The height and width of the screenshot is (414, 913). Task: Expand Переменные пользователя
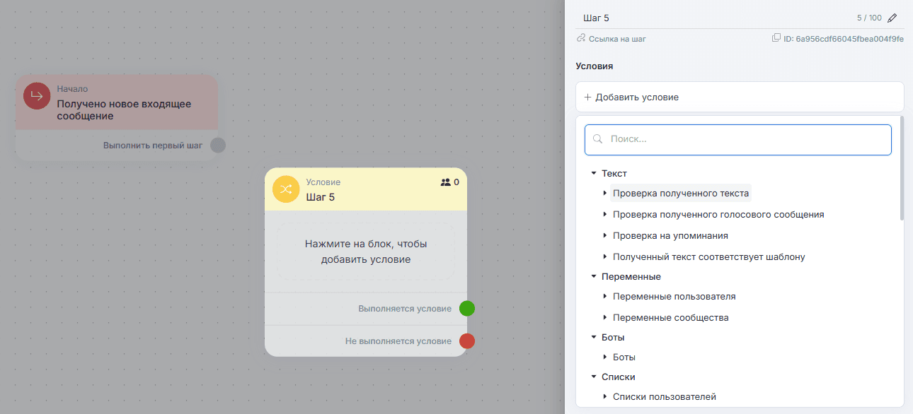[x=605, y=296]
